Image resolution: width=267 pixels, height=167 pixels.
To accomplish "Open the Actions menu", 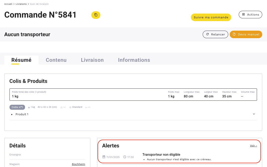I will click(x=250, y=15).
